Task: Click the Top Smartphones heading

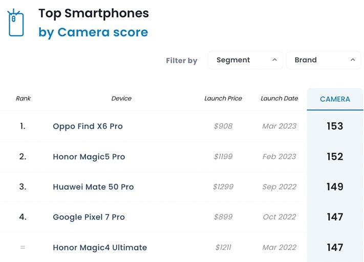Action: point(94,13)
